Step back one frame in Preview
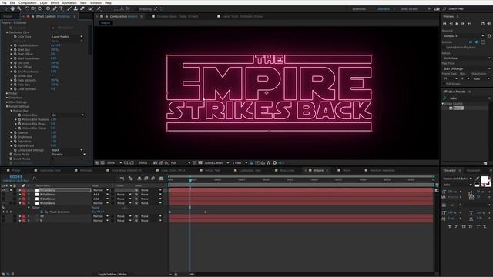Image resolution: width=493 pixels, height=277 pixels. pos(451,24)
